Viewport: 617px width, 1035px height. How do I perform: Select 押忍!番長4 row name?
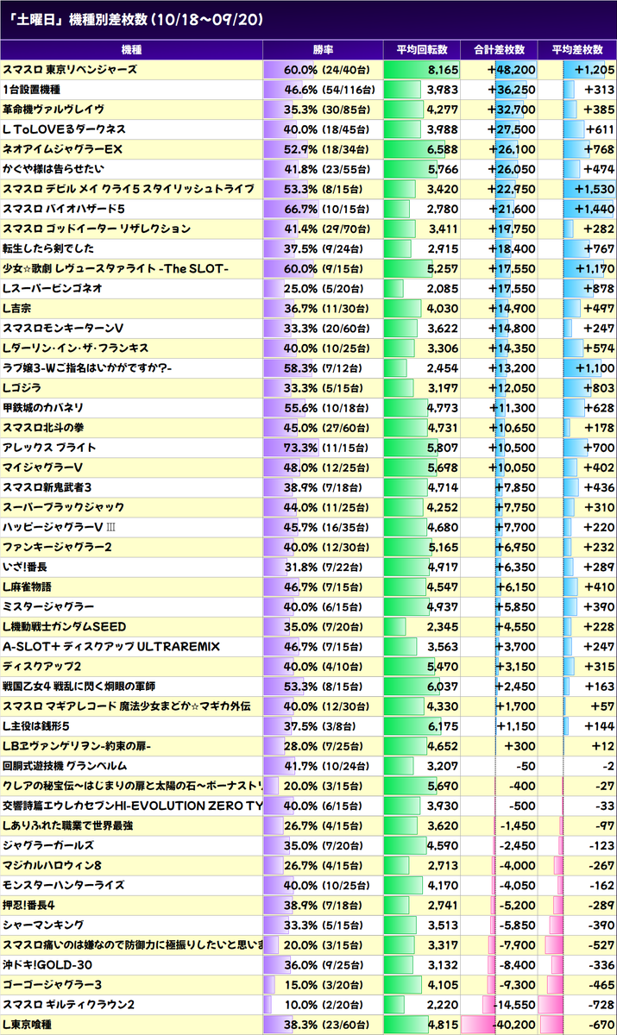click(29, 905)
